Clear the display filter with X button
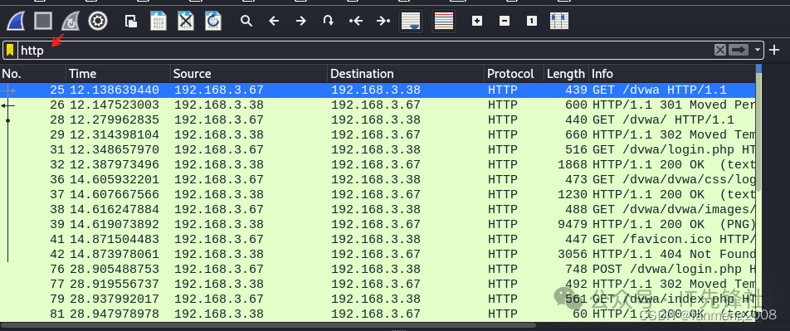Screen dimensions: 790x331 (x=720, y=50)
